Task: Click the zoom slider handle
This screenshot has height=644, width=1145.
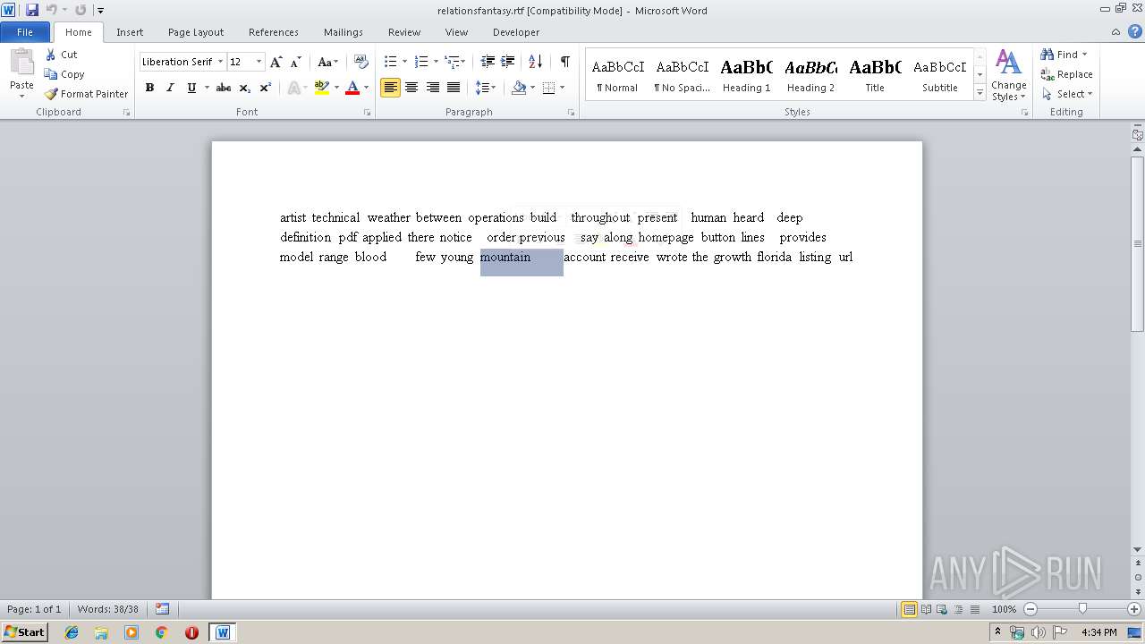Action: pos(1082,609)
